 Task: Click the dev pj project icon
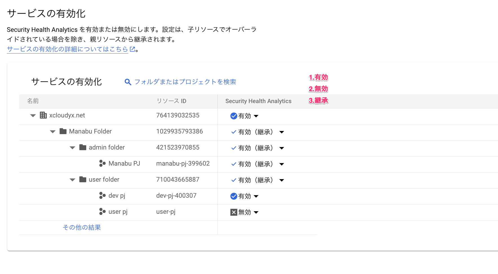pyautogui.click(x=102, y=195)
